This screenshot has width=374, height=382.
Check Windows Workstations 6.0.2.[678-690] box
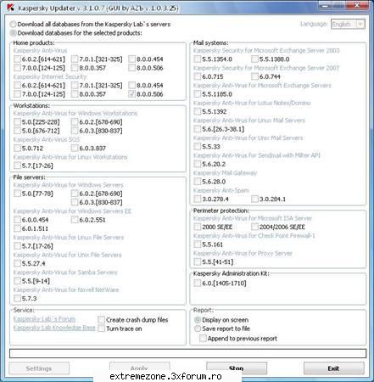pos(75,122)
